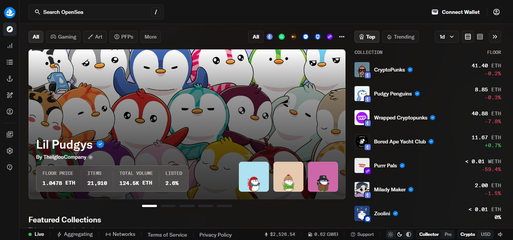Open TheIglooCompany creator link
This screenshot has height=240, width=513.
[x=65, y=157]
